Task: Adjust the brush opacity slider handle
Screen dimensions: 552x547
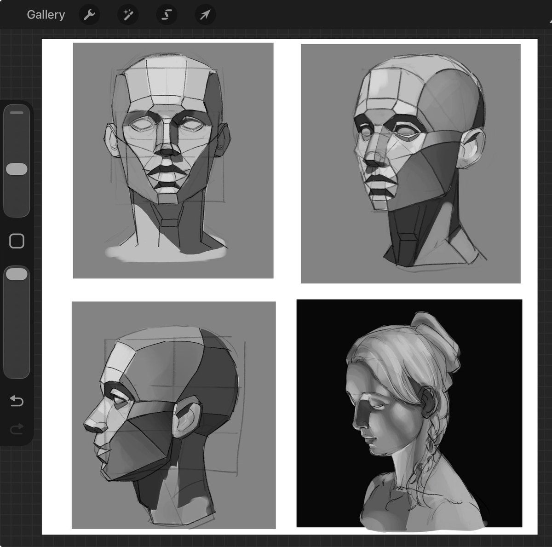Action: tap(17, 274)
